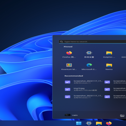Image resolution: width=126 pixels, height=126 pixels.
Task: Open Firefox from the Pinned apps
Action: coord(69,54)
